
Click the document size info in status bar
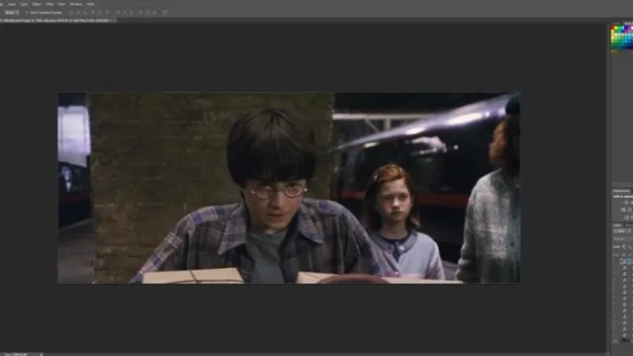tap(16, 354)
